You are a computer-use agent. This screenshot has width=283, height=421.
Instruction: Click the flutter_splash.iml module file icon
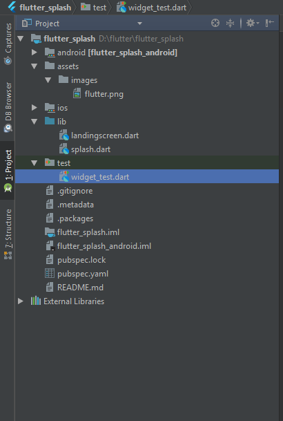(x=50, y=232)
